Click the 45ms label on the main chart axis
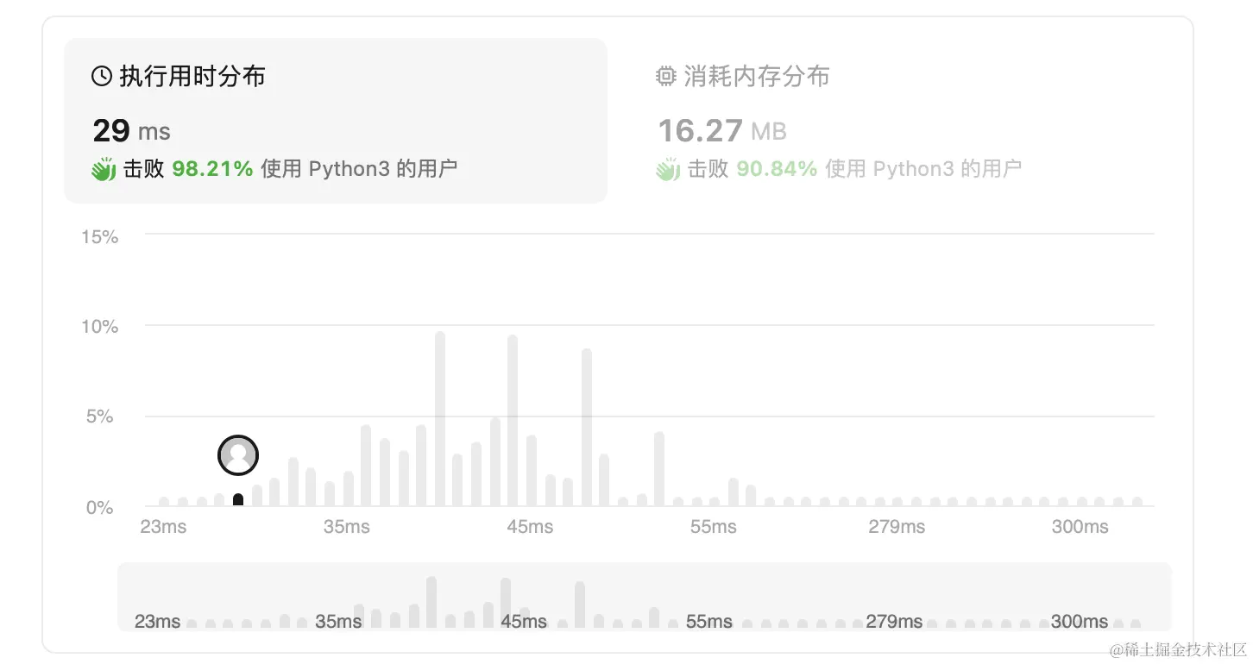Screen dimensions: 1253x664 click(530, 527)
